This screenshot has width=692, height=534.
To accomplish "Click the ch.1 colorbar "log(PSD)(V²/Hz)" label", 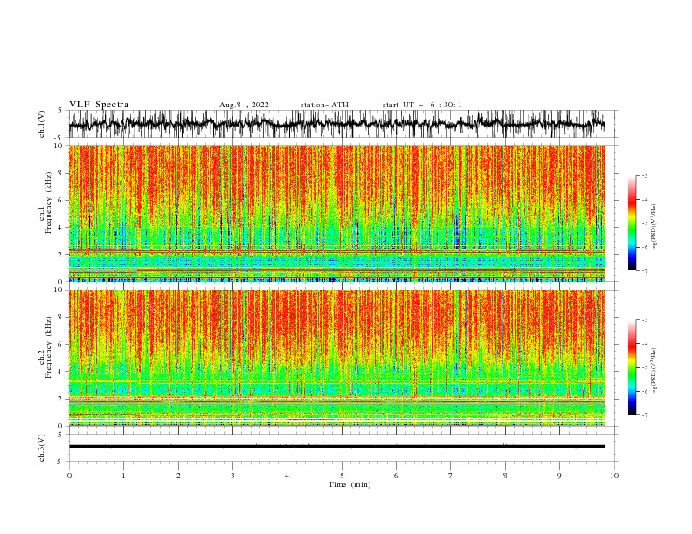I will [x=654, y=228].
